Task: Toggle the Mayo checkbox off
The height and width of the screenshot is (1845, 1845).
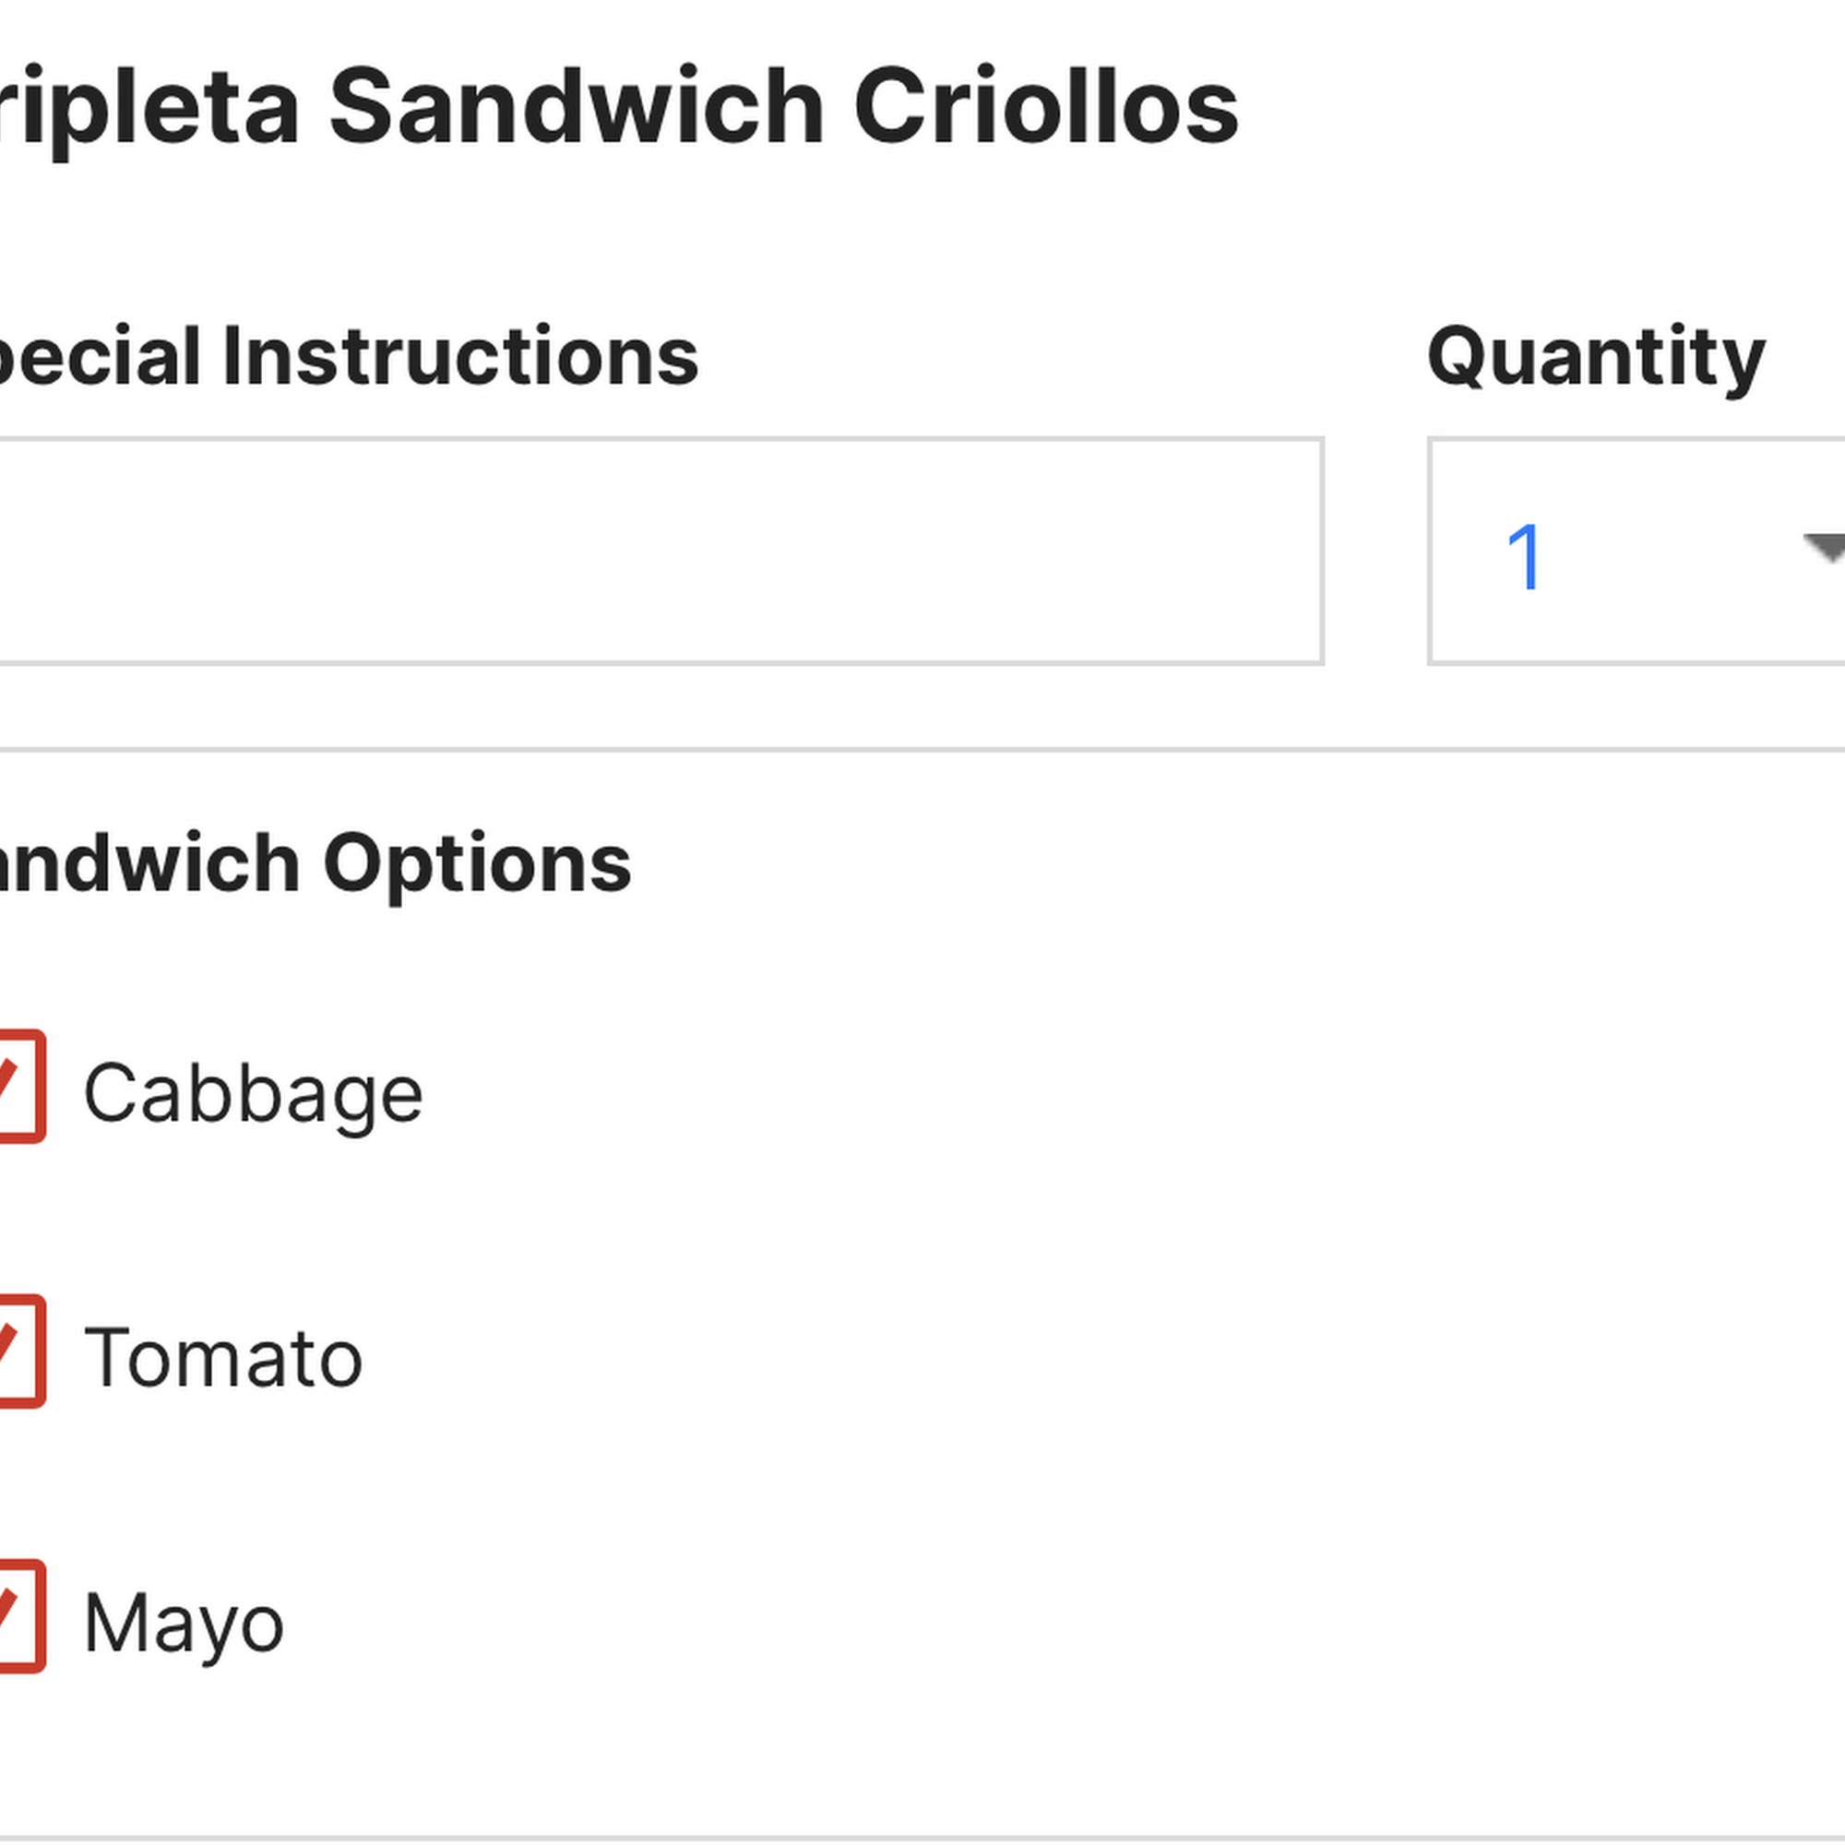Action: 18,1616
